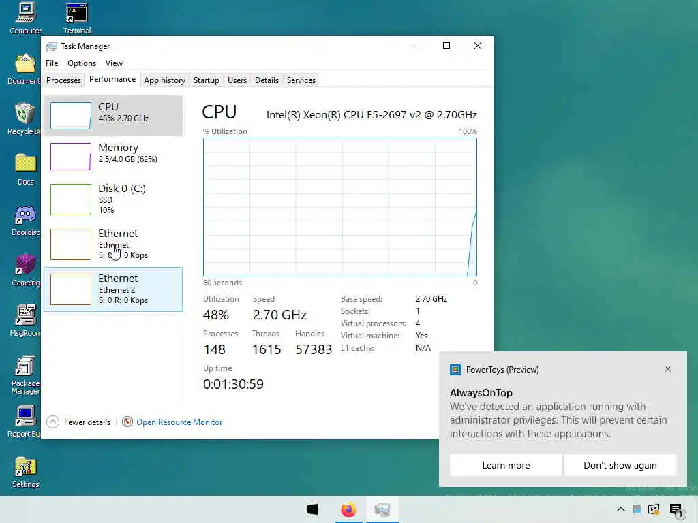The height and width of the screenshot is (523, 698).
Task: Click the Handles count 57383
Action: tap(314, 349)
